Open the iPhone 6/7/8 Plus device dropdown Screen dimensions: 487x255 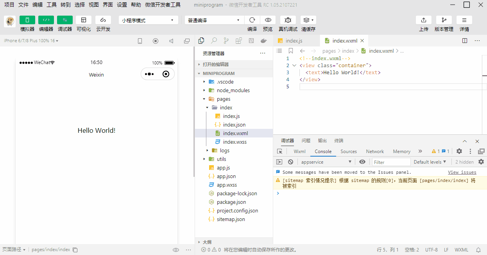pyautogui.click(x=31, y=41)
